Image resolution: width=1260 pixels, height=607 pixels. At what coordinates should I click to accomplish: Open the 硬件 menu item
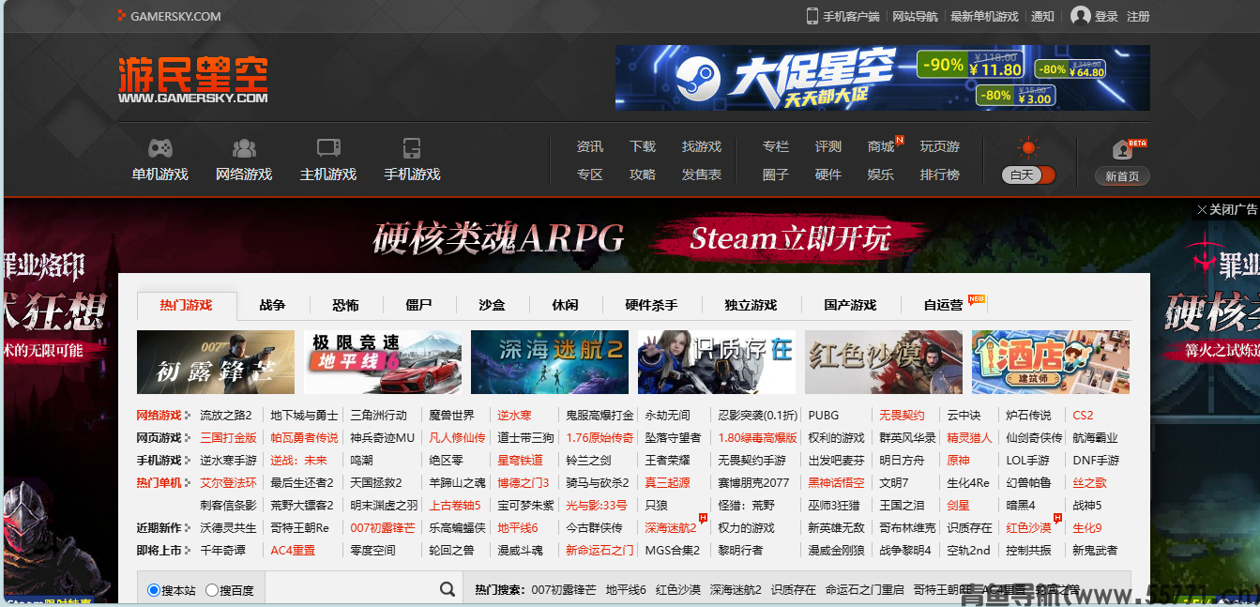tap(828, 175)
